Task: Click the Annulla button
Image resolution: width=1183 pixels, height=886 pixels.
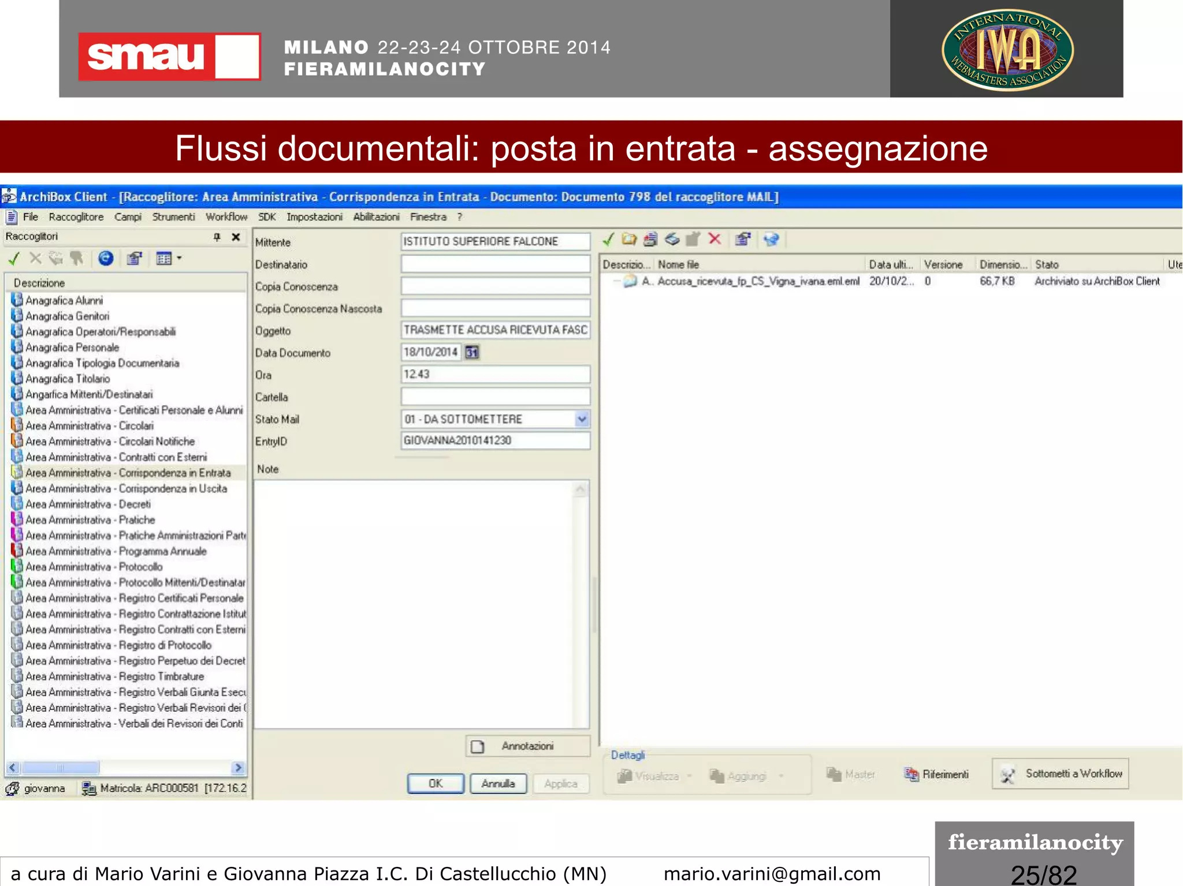Action: [498, 783]
